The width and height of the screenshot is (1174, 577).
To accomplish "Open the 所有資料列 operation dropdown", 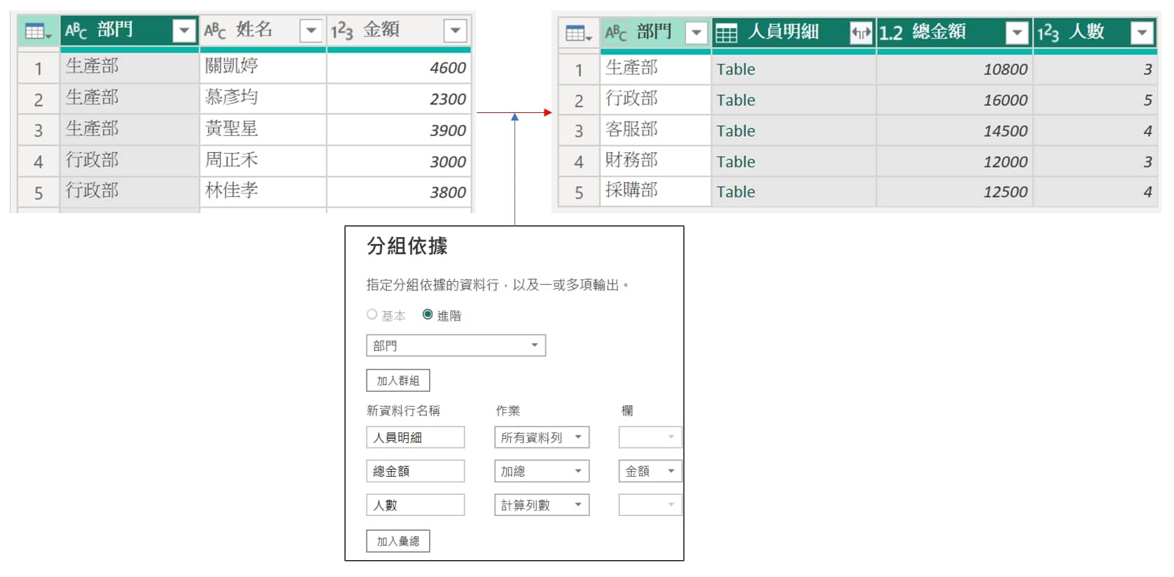I will (x=541, y=437).
